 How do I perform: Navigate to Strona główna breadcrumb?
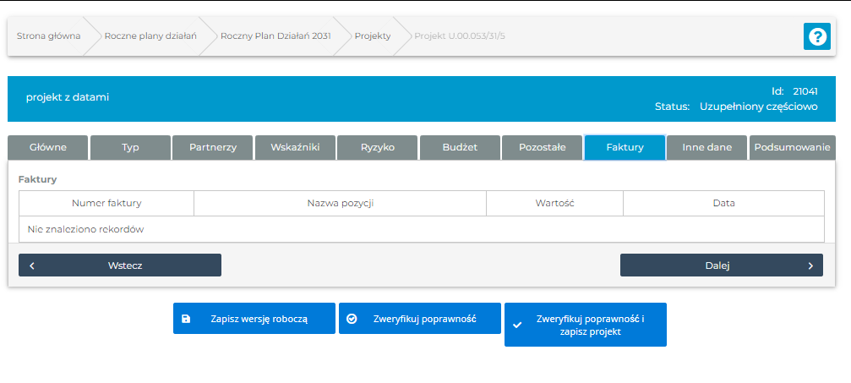tap(48, 36)
